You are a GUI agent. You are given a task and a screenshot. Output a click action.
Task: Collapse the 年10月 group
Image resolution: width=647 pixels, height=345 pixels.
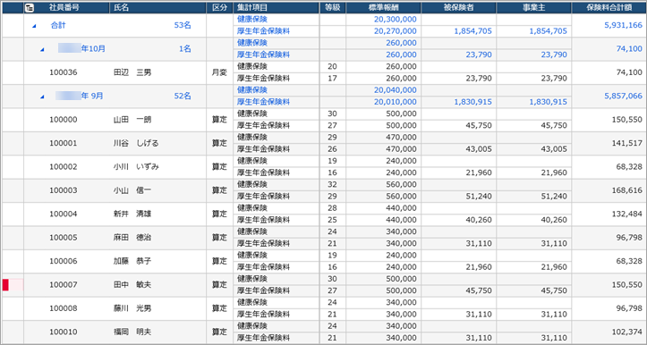[42, 49]
